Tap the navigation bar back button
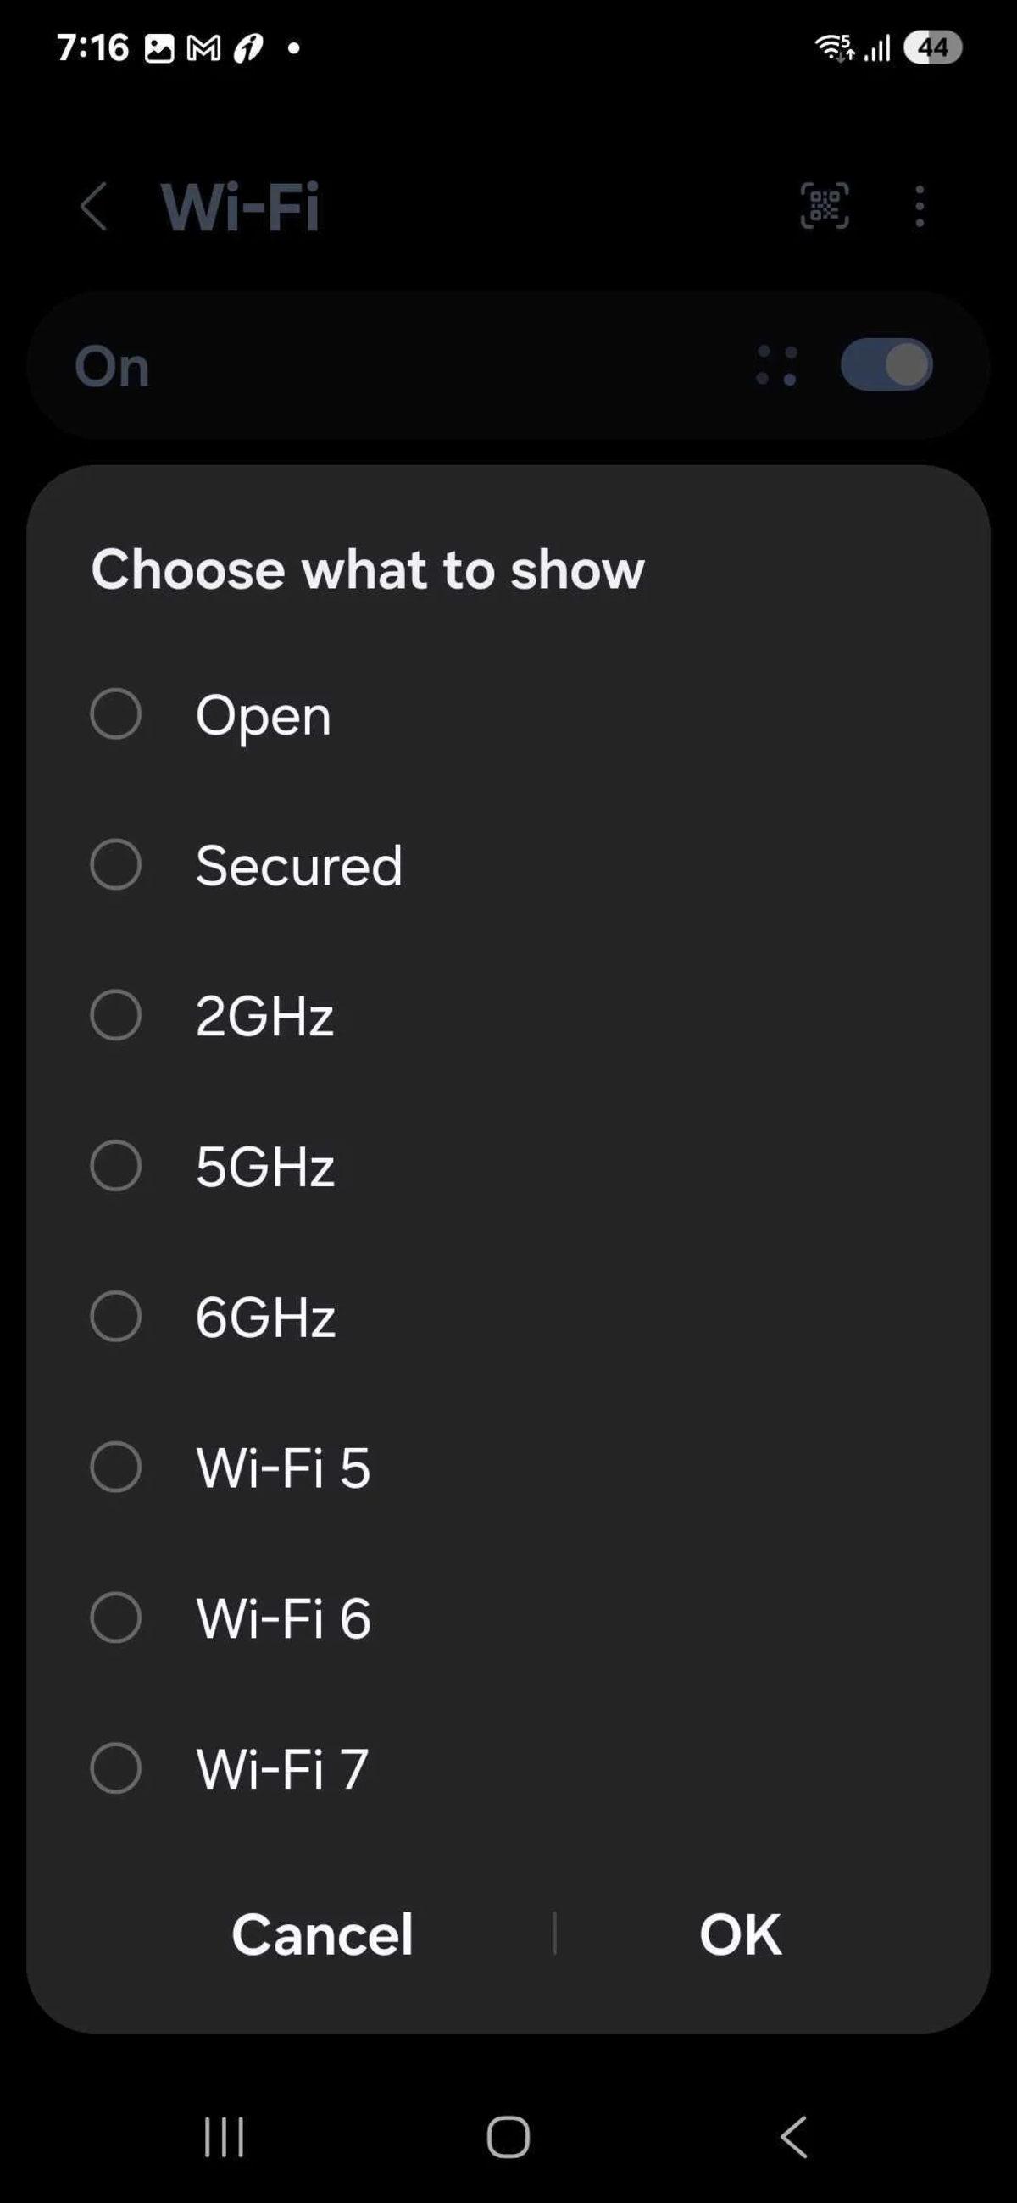 pos(792,2135)
